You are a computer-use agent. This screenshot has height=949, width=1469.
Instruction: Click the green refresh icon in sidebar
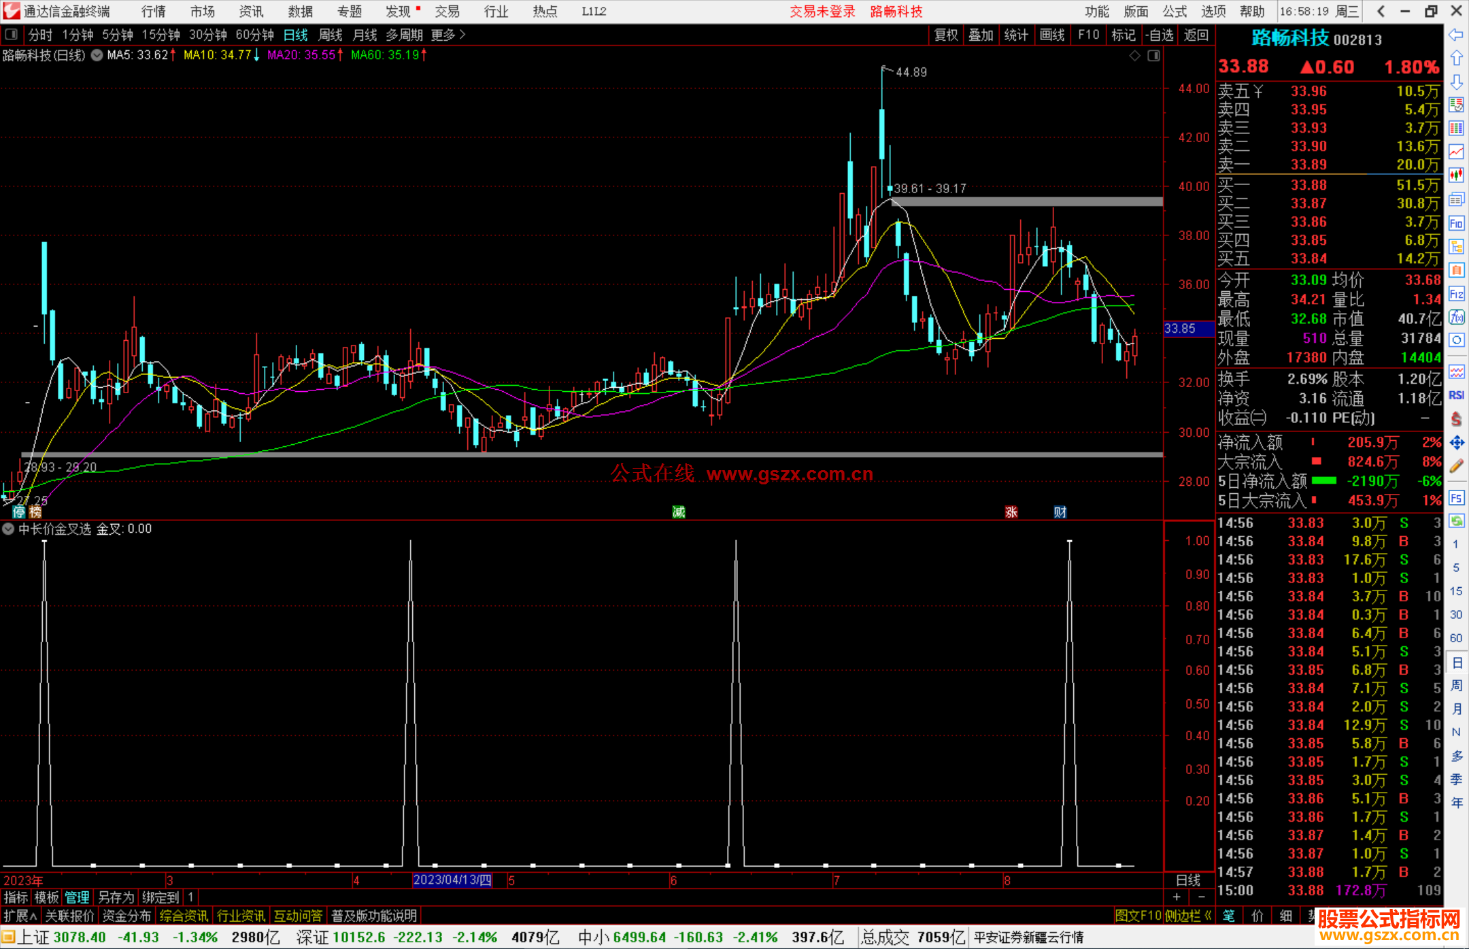tap(1456, 521)
